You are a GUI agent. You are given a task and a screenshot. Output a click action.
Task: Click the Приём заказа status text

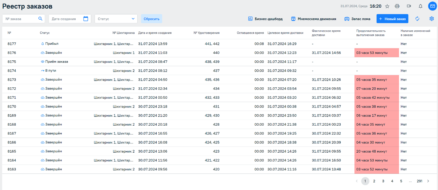(57, 62)
